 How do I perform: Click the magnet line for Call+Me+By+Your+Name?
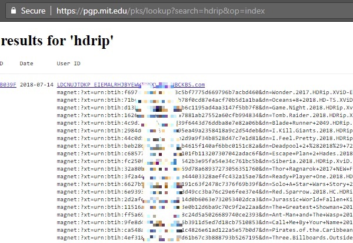(x=205, y=222)
